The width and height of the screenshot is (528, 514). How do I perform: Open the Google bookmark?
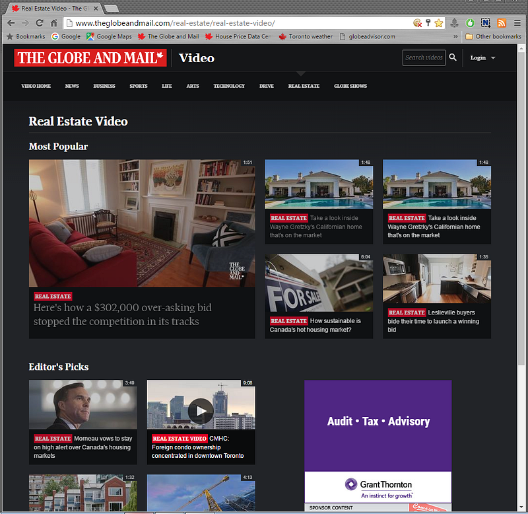[66, 36]
